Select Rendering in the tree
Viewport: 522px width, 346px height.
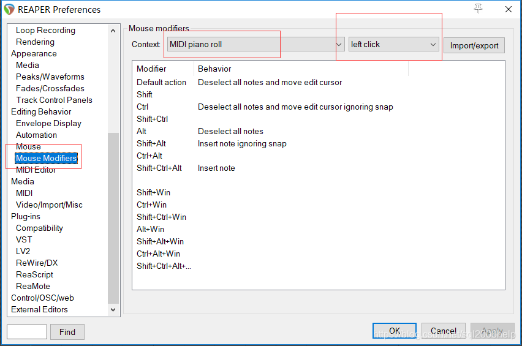point(35,42)
